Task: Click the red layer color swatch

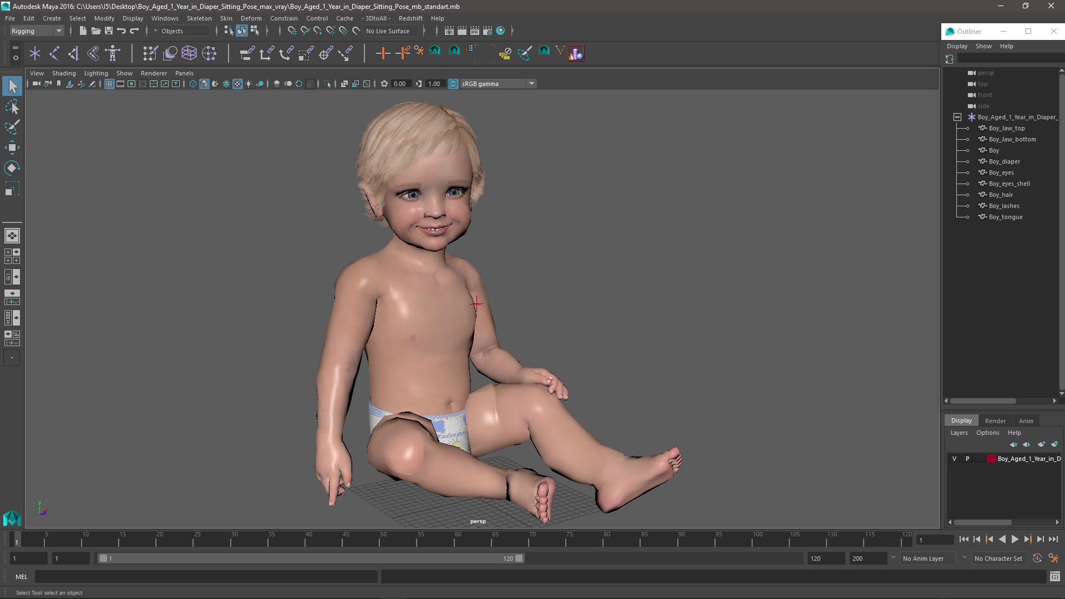Action: click(x=991, y=459)
